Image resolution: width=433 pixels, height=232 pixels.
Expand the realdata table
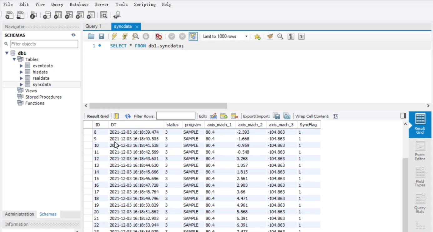tap(21, 78)
